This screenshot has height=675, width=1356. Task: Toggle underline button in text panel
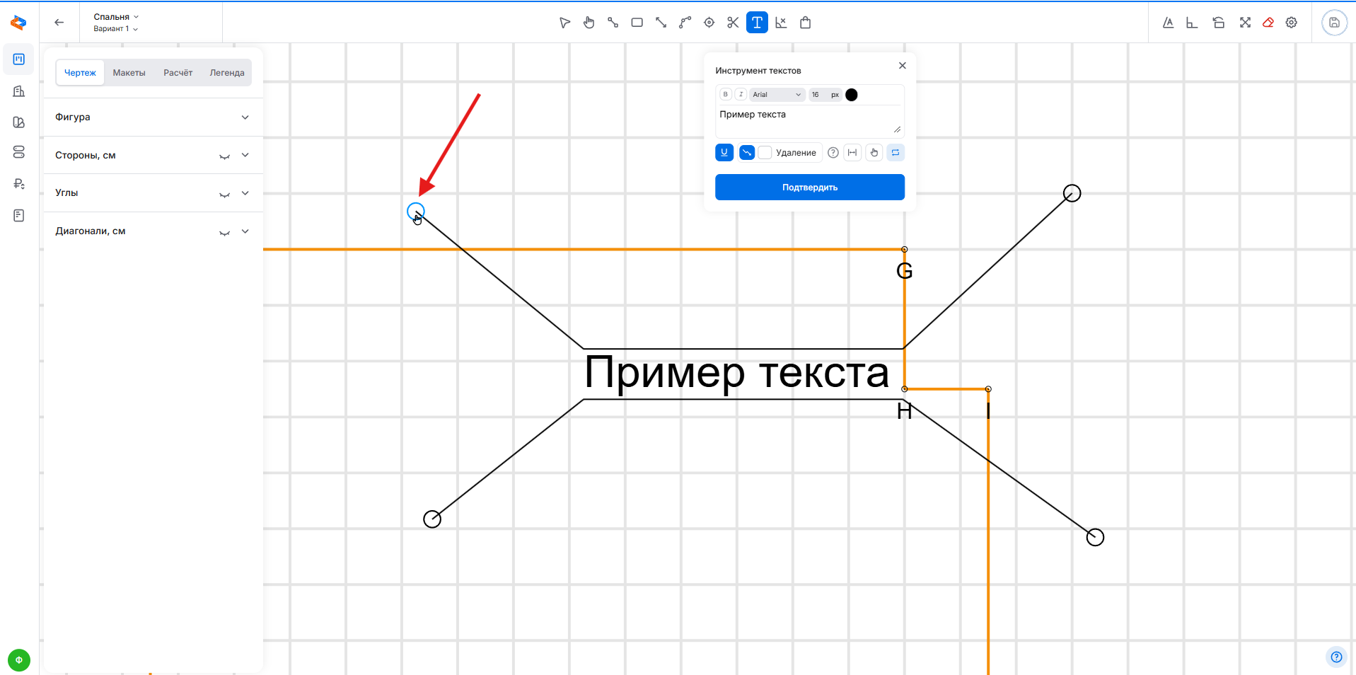click(724, 153)
